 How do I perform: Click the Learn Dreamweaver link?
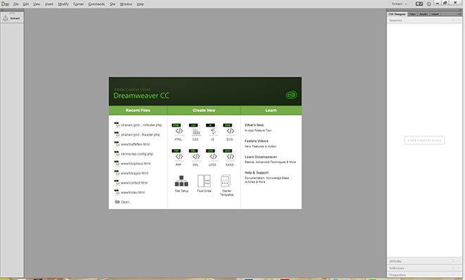point(261,157)
